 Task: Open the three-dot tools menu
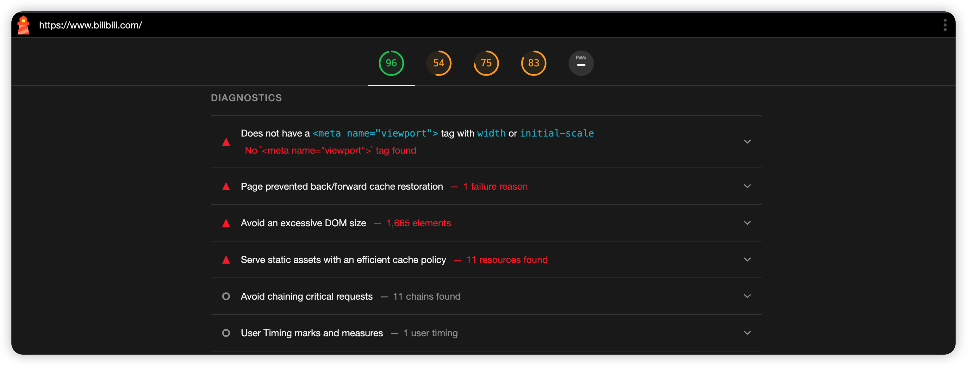[945, 25]
